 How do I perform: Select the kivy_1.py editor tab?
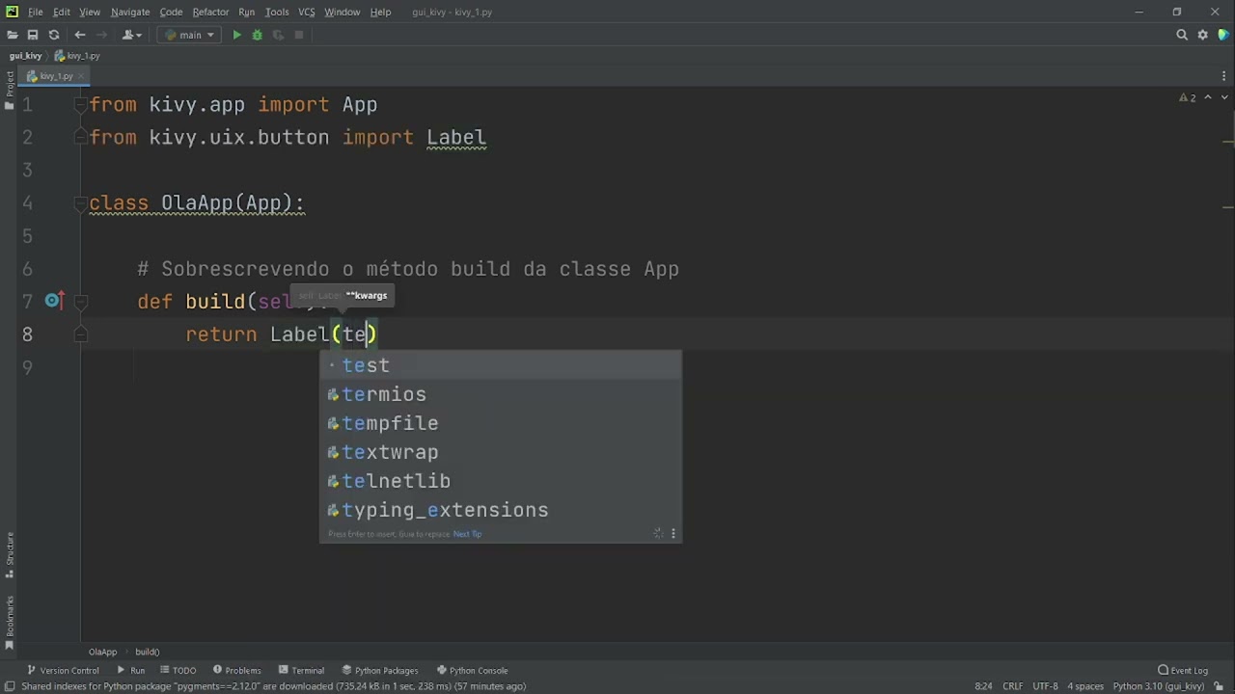pos(56,76)
